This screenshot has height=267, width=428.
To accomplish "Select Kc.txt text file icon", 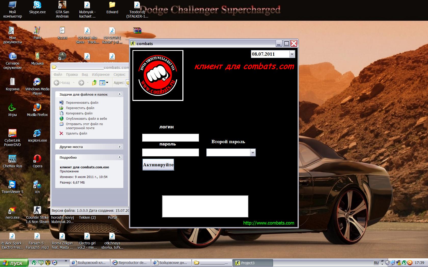I will tap(62, 33).
